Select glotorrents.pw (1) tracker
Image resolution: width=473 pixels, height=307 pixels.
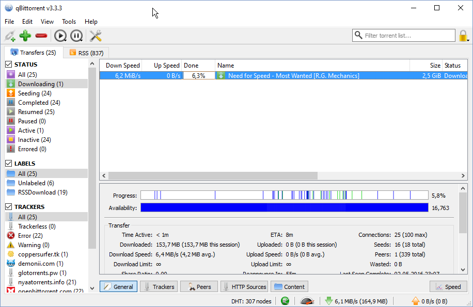tap(46, 273)
